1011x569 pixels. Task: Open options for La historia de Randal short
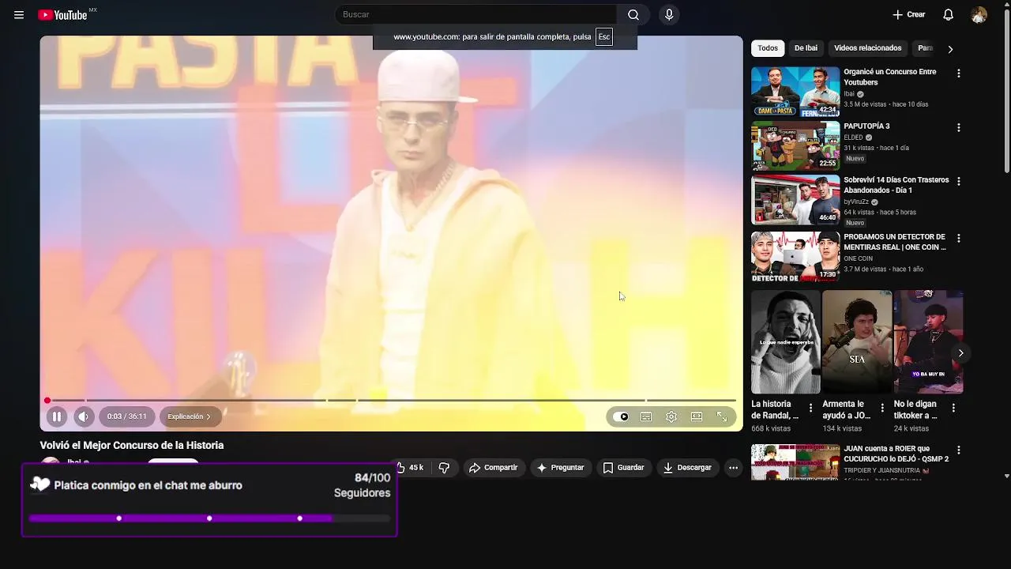click(x=811, y=409)
